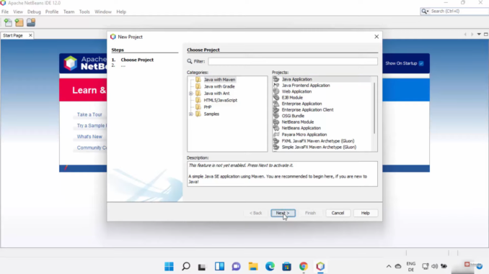Click inside the Filter text field
Image resolution: width=489 pixels, height=274 pixels.
click(x=293, y=61)
